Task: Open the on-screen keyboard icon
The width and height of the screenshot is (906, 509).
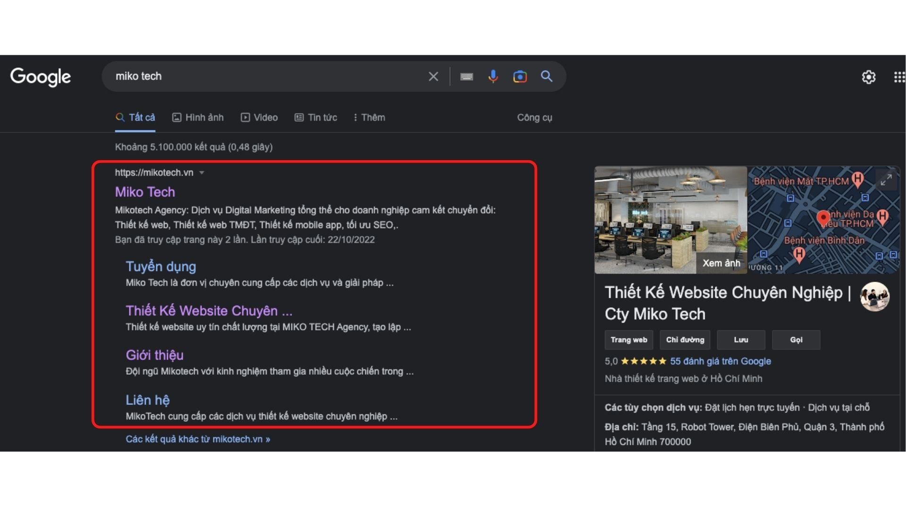Action: coord(466,76)
